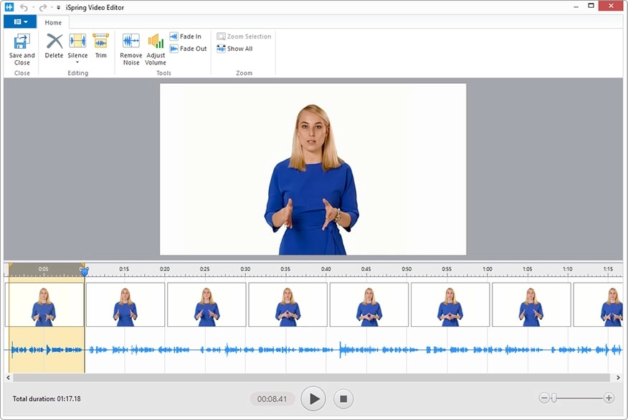Open Quick Access Toolbar customize arrow
The image size is (628, 420).
(x=59, y=7)
